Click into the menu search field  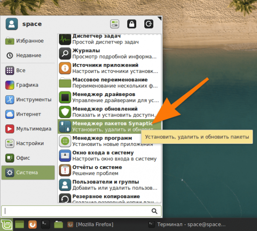tap(81, 211)
